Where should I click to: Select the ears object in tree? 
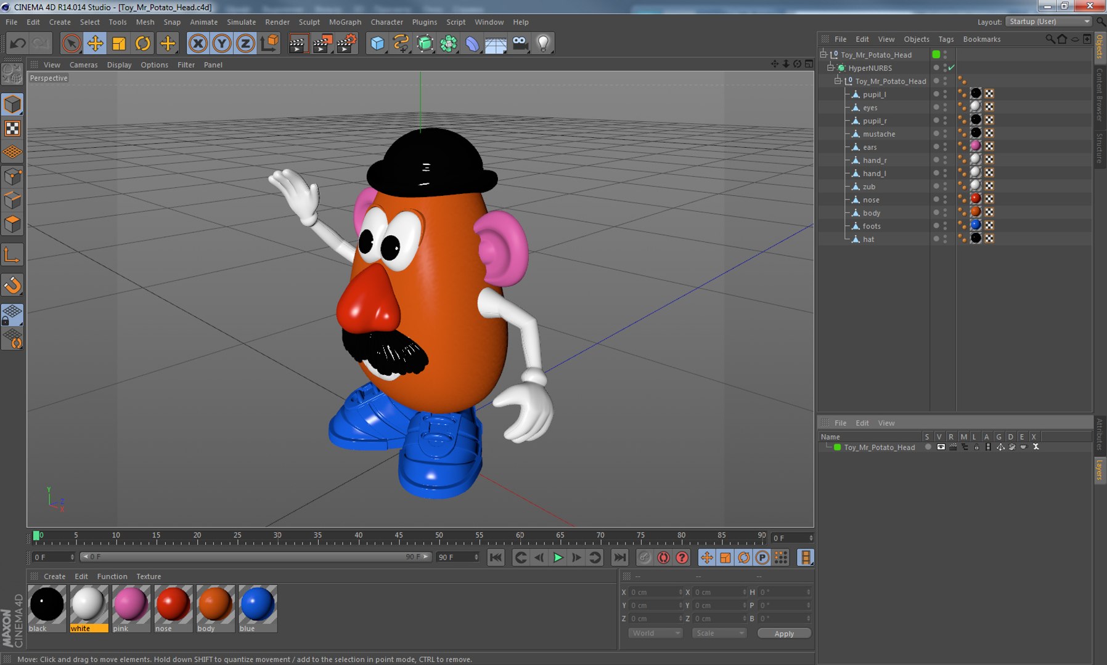click(x=870, y=147)
